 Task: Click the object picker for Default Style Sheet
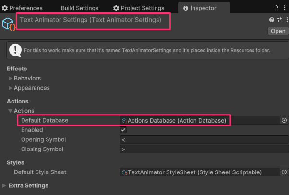pyautogui.click(x=284, y=172)
